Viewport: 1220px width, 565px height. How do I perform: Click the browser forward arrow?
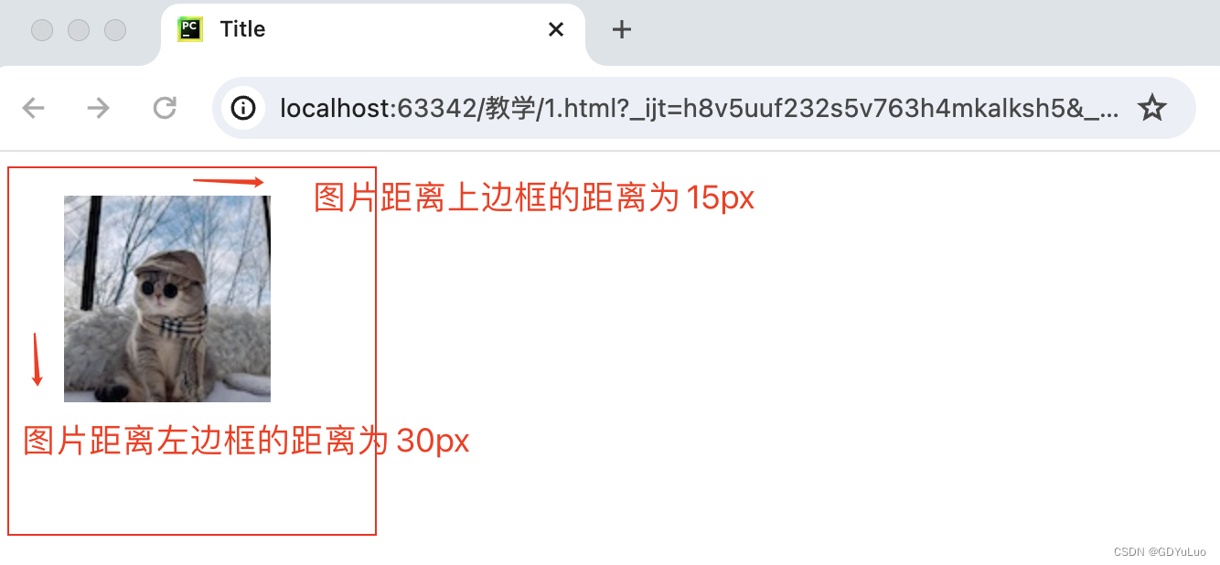[98, 108]
